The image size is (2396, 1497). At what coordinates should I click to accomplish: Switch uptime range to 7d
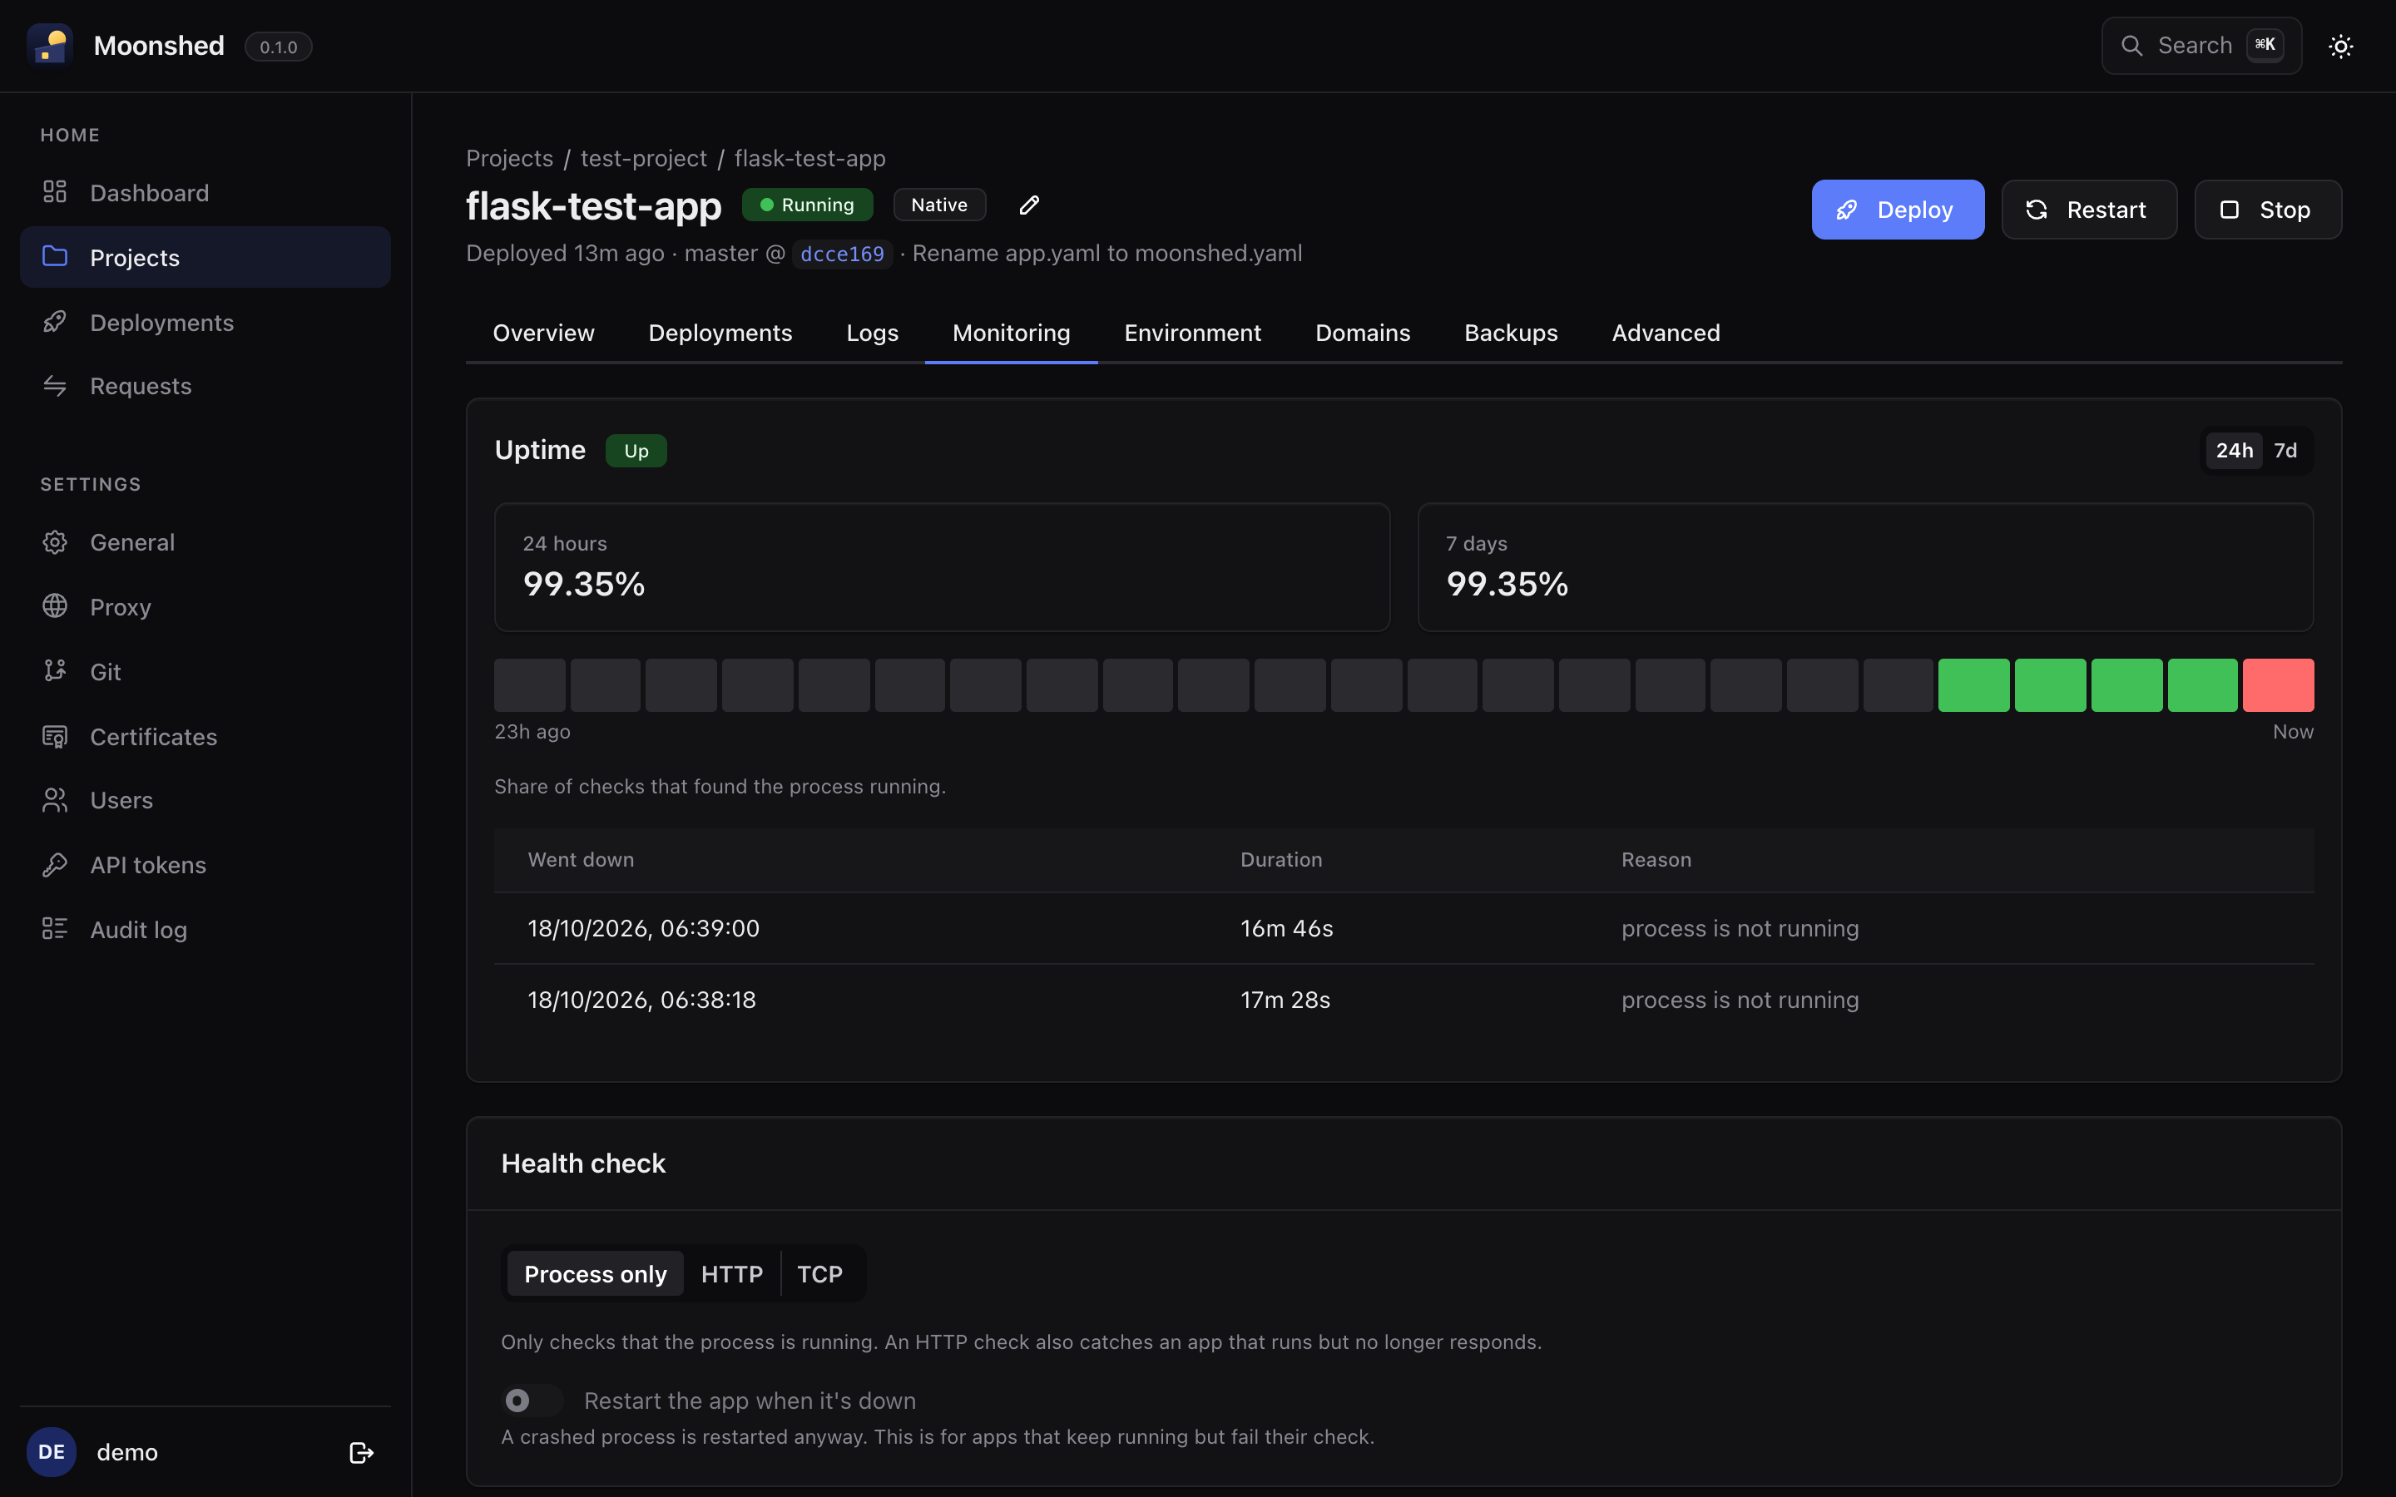[x=2285, y=451]
